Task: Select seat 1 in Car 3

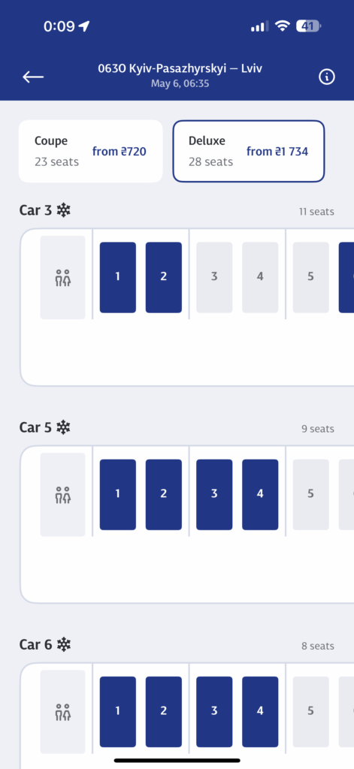Action: coord(118,278)
